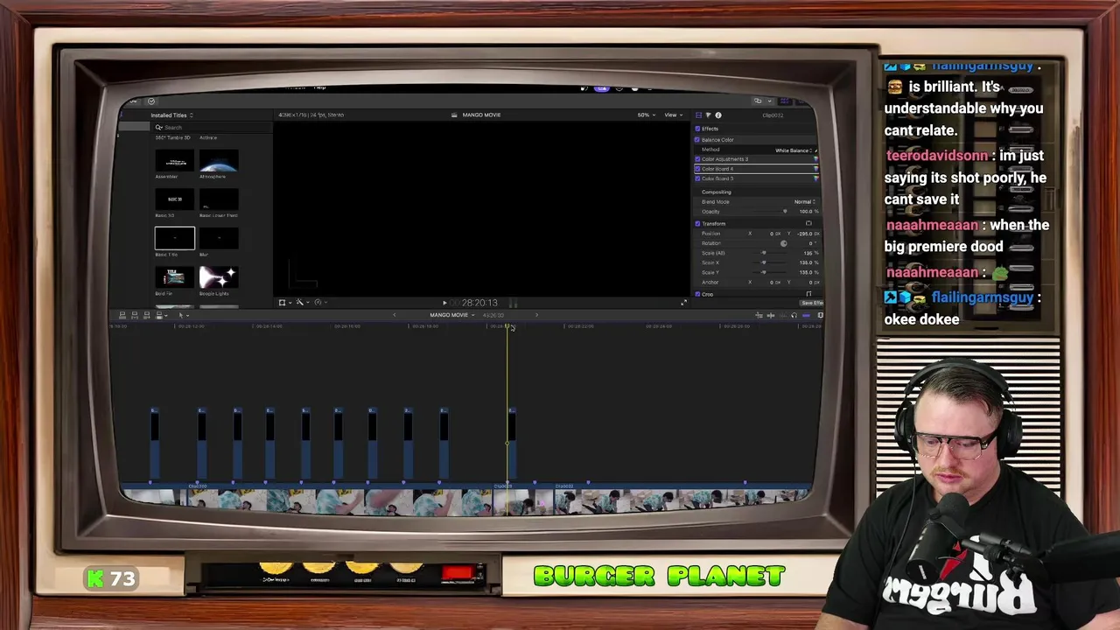Open color controls for Color Board 3
The width and height of the screenshot is (1120, 630).
point(815,178)
